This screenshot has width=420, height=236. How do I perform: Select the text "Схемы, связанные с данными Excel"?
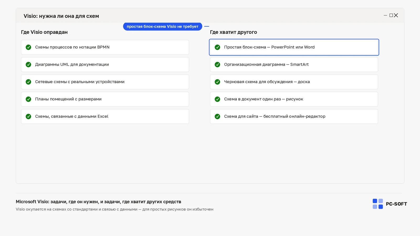(72, 116)
